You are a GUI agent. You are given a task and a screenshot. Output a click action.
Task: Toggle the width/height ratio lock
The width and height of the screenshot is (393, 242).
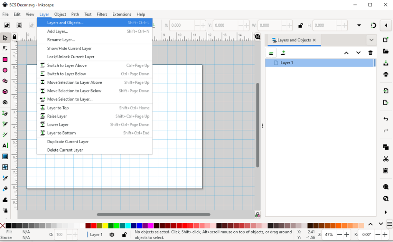click(301, 25)
